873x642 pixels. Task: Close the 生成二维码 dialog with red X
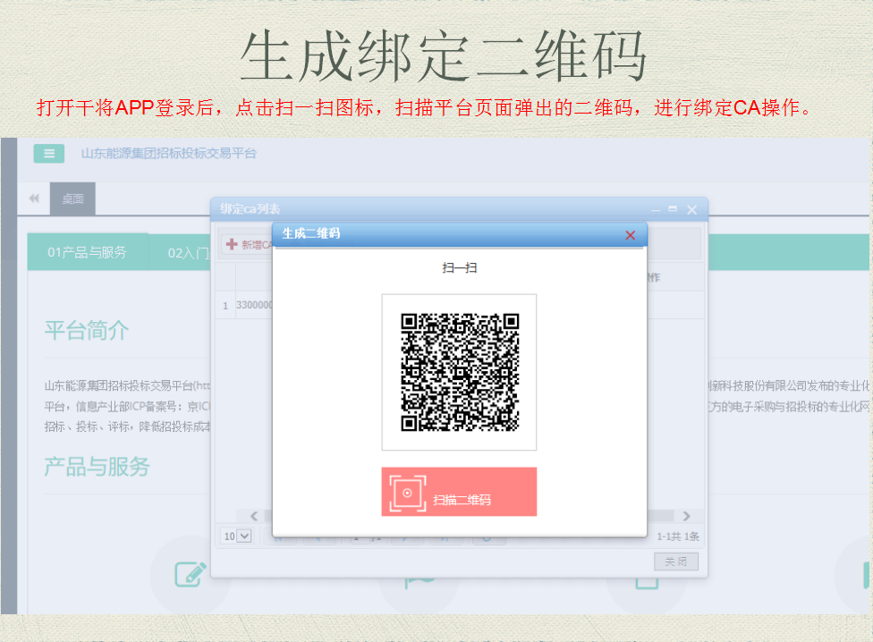pos(631,235)
